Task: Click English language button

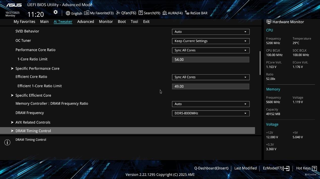Action: [77, 13]
